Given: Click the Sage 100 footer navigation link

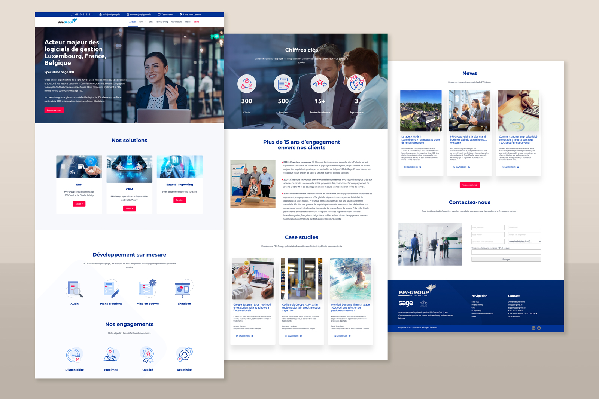Looking at the screenshot, I should [x=475, y=302].
